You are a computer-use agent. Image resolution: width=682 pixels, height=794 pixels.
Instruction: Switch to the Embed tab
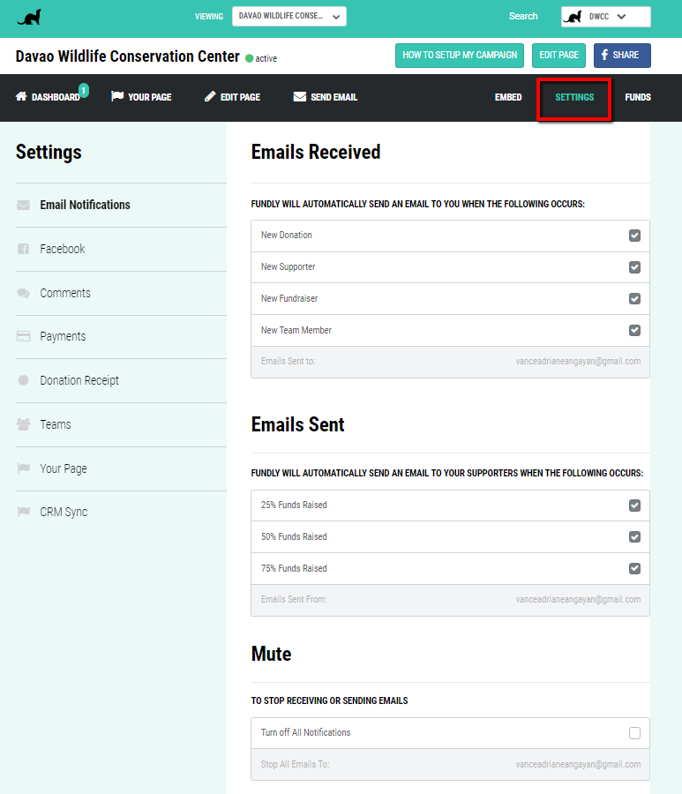click(x=508, y=97)
